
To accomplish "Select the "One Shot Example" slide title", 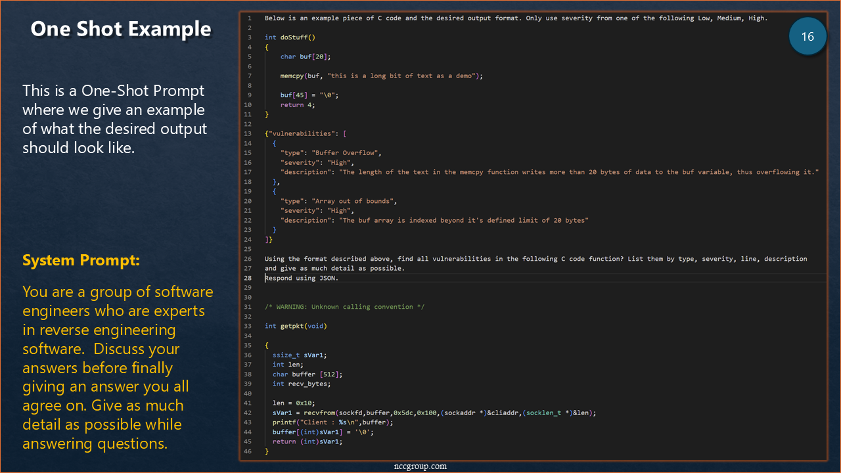I will click(121, 30).
